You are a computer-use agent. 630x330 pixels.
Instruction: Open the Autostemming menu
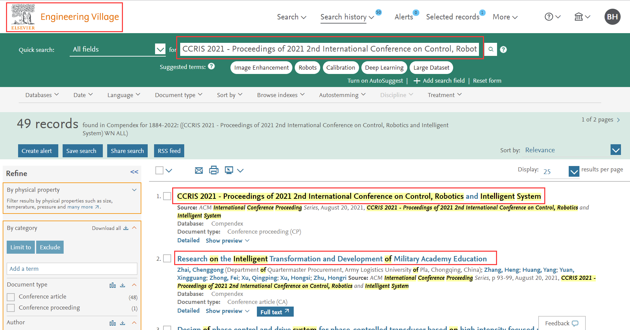342,95
